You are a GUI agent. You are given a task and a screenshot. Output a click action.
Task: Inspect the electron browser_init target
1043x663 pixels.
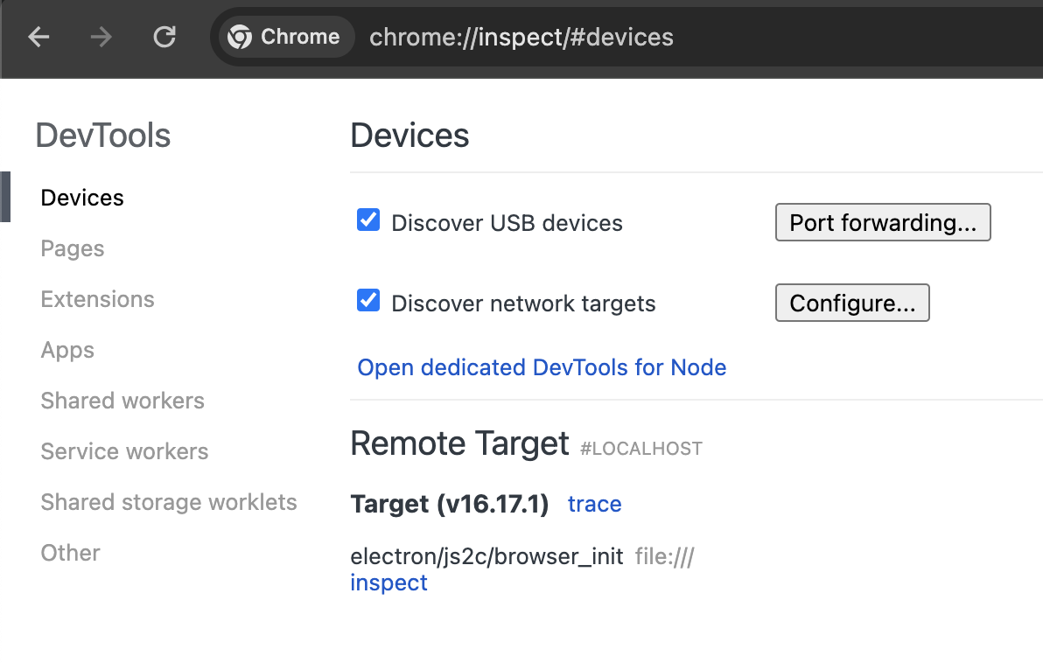point(388,583)
